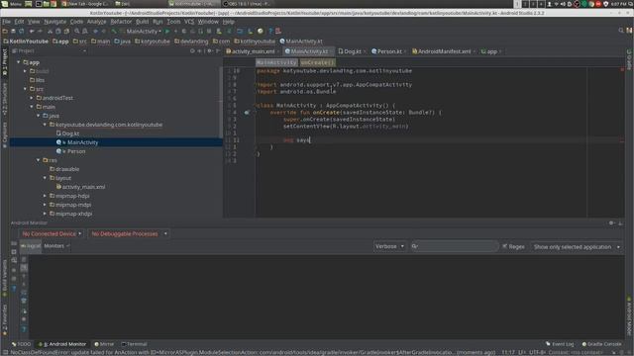Open the Navigate menu
634x356 pixels.
55,22
